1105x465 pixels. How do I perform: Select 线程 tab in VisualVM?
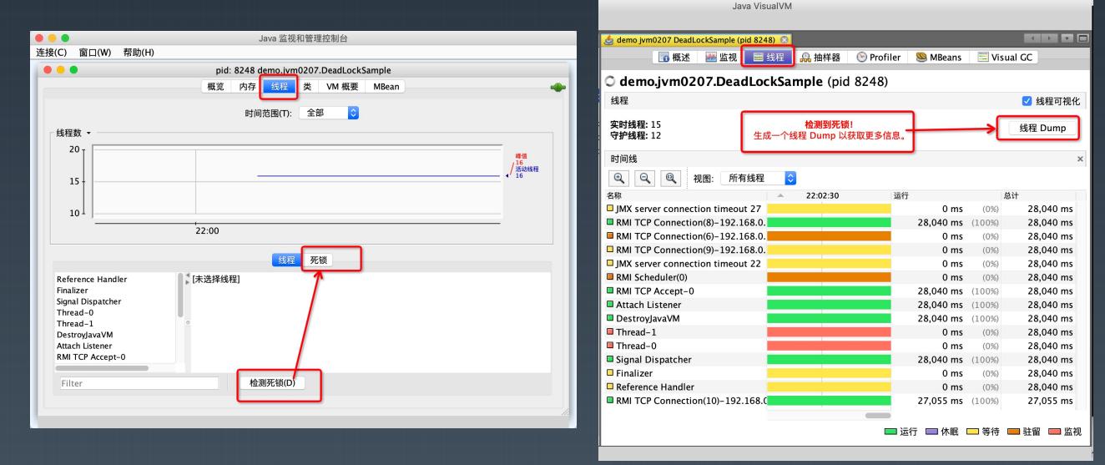click(768, 57)
